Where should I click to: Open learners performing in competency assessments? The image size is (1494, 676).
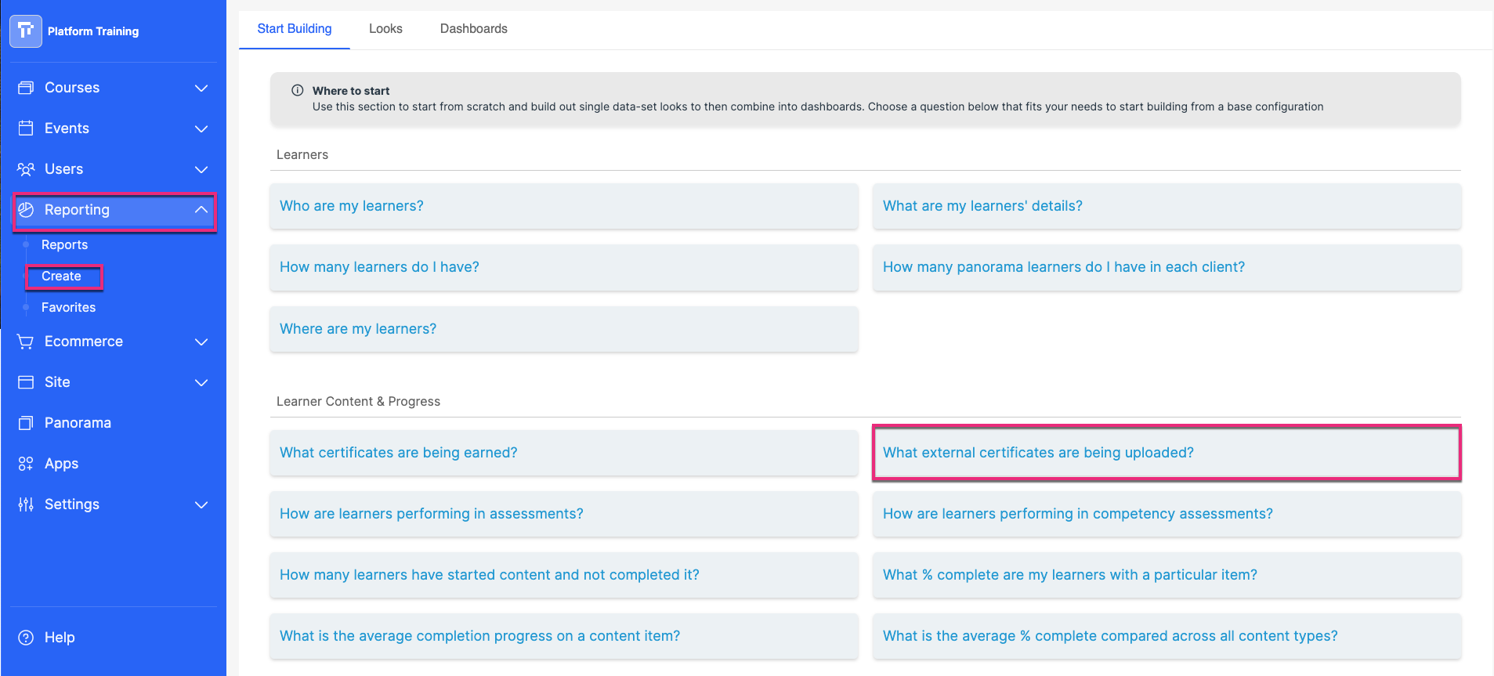click(1167, 514)
